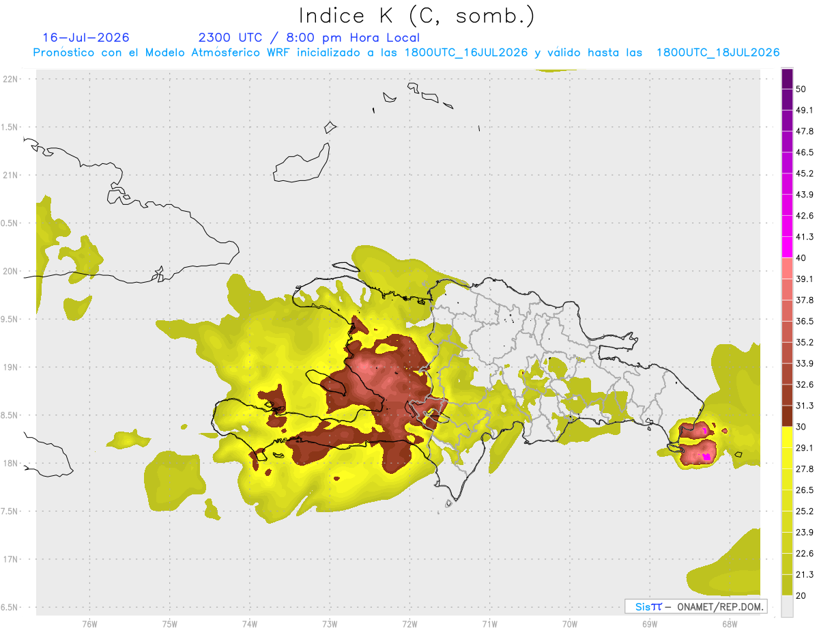This screenshot has width=819, height=633.
Task: Click the '25.2' color scale label
Action: pyautogui.click(x=805, y=511)
